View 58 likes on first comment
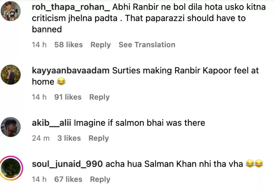This screenshot has height=191, width=274. click(68, 45)
